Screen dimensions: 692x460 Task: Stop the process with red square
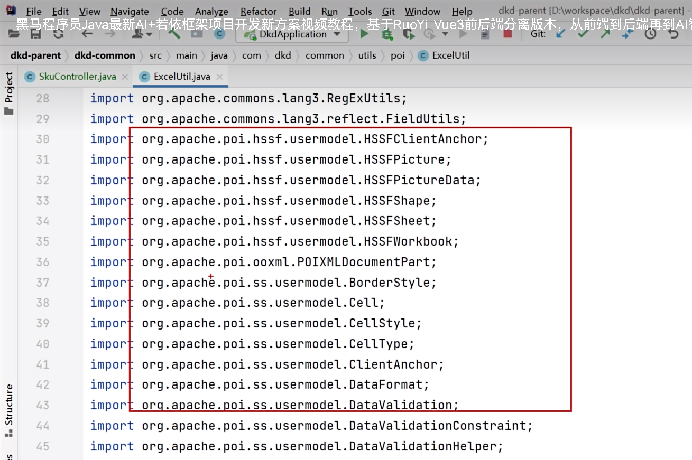[508, 34]
